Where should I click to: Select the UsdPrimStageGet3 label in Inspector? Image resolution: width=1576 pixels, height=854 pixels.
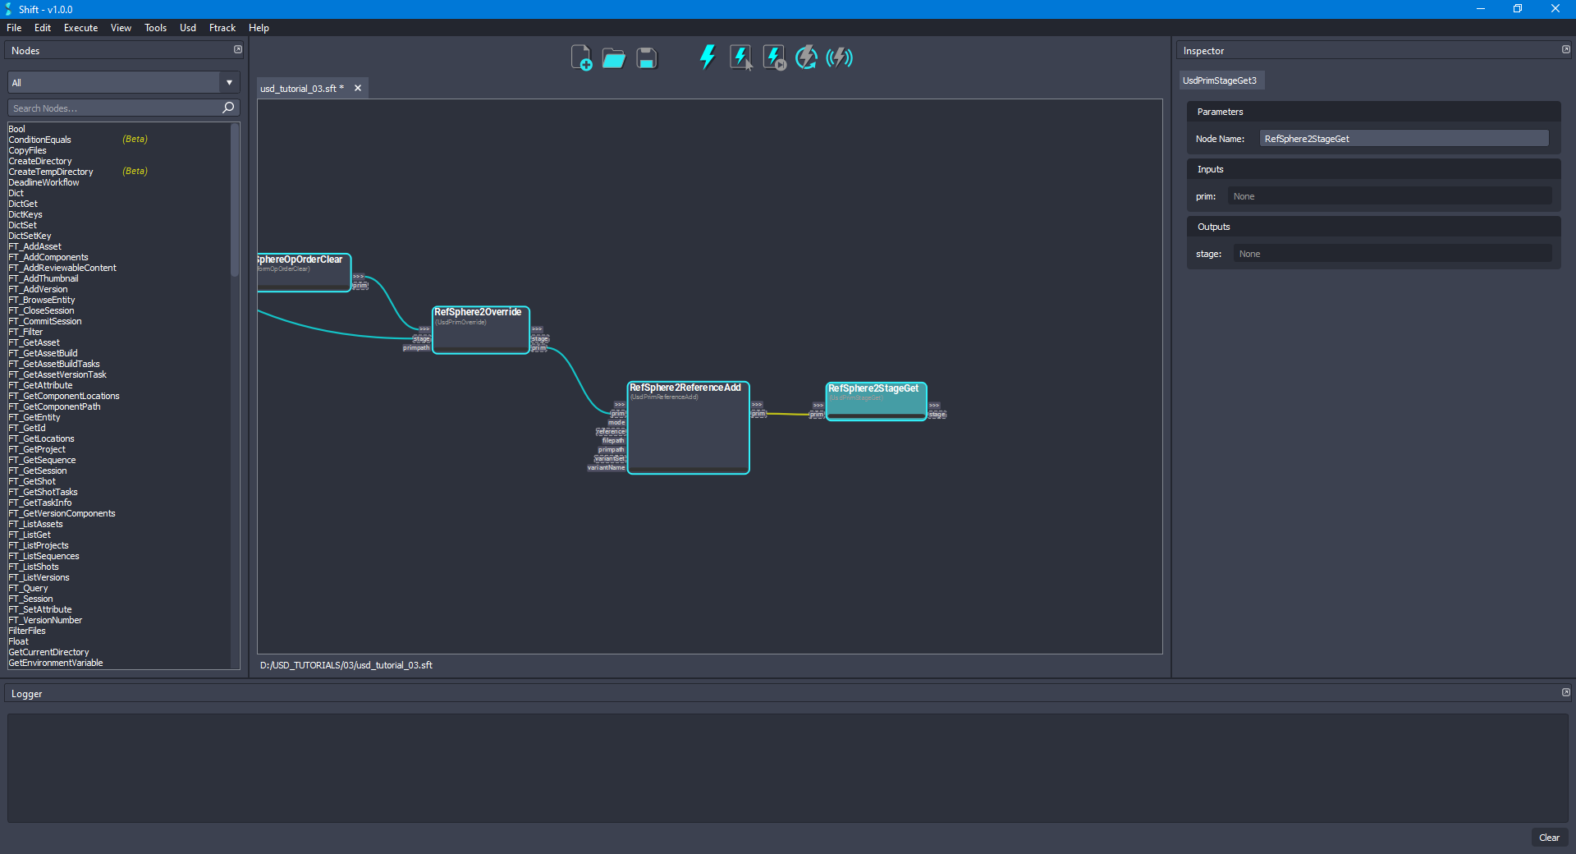(x=1221, y=80)
